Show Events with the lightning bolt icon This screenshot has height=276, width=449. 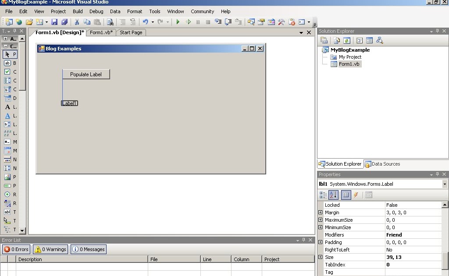point(356,195)
